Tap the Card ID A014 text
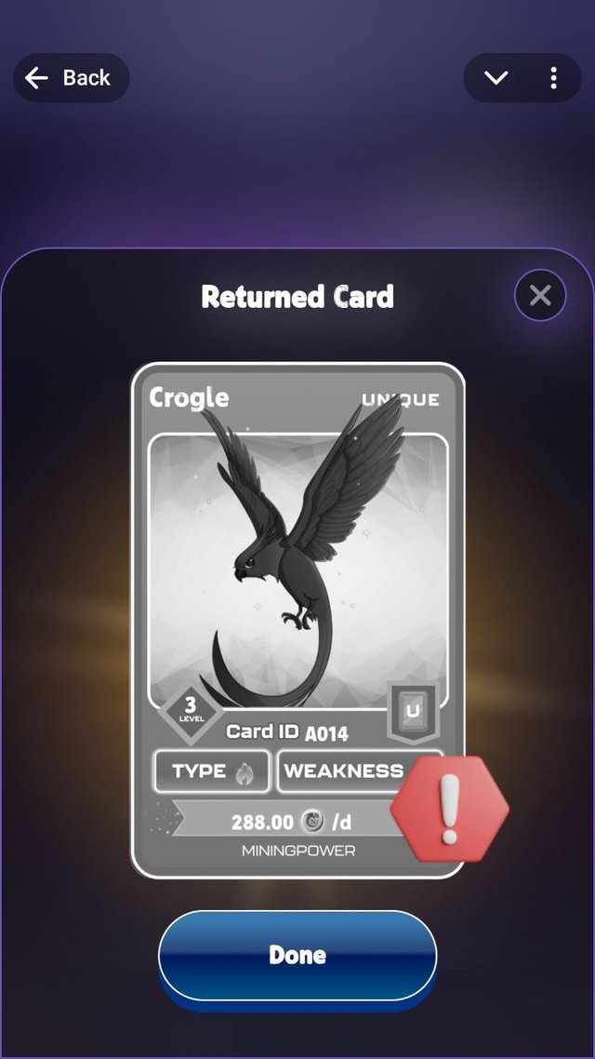595x1059 pixels. [286, 732]
